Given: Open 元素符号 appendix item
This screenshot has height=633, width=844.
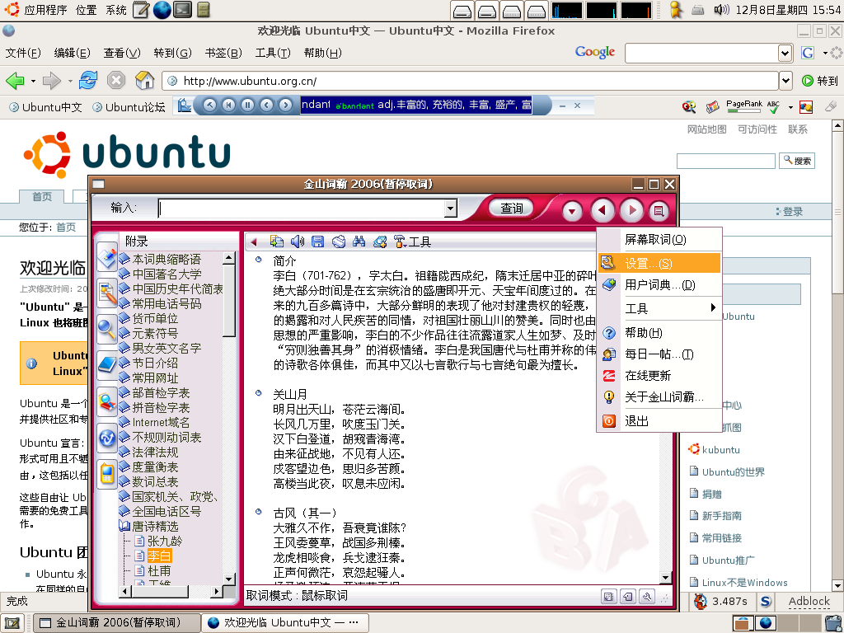Looking at the screenshot, I should click(x=155, y=333).
